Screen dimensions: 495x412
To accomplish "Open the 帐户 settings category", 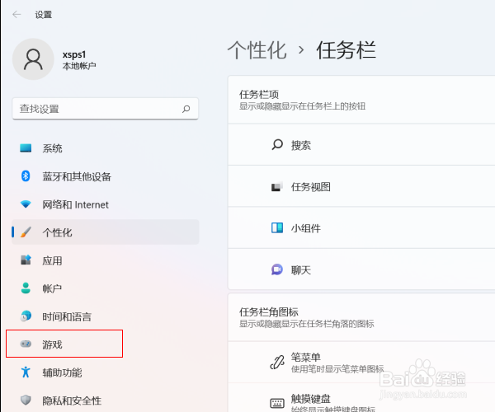I will pyautogui.click(x=105, y=288).
